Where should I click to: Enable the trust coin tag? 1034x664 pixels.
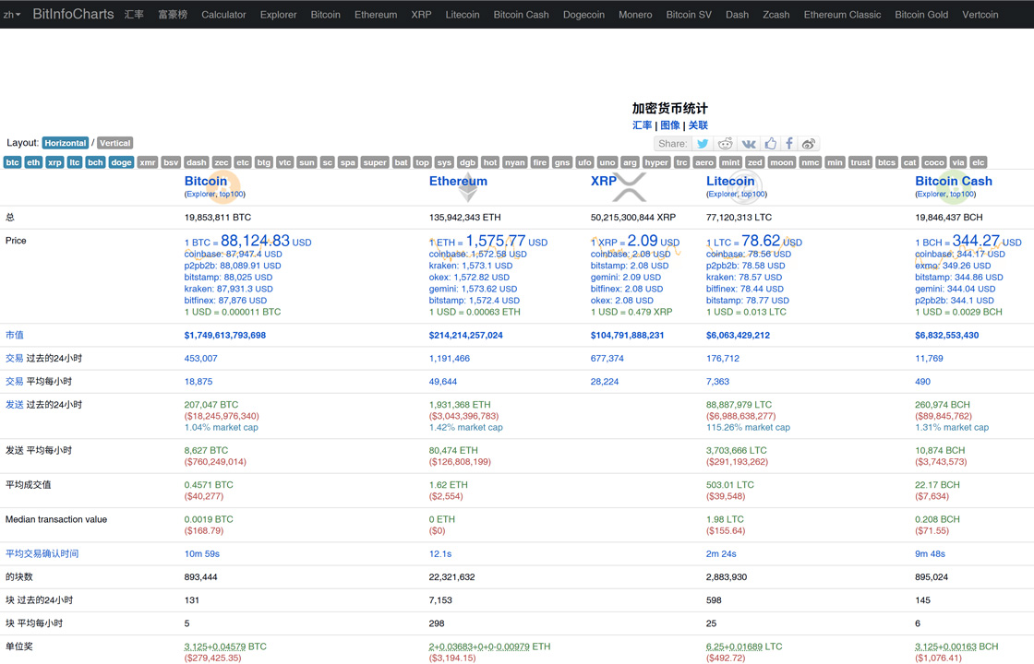(860, 162)
